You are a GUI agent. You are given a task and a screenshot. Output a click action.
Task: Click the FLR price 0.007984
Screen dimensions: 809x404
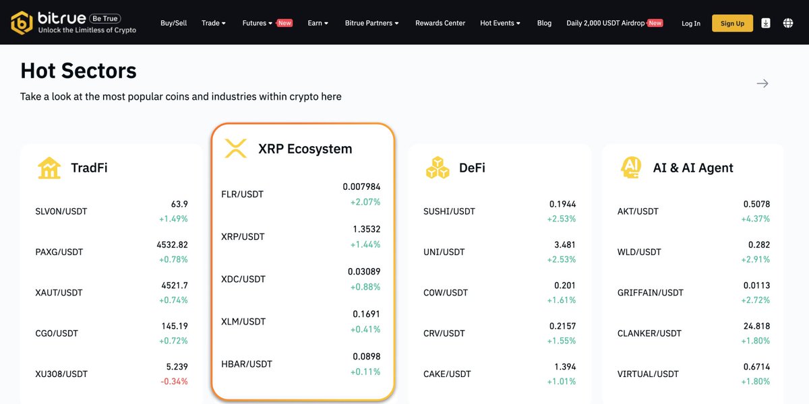361,187
